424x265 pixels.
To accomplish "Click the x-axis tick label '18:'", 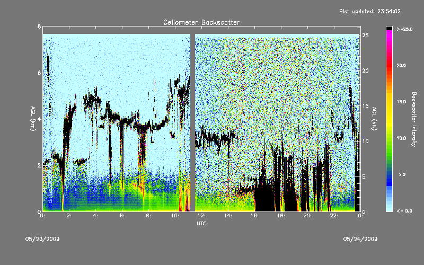I will pos(281,216).
